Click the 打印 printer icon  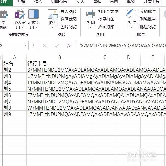tap(90, 14)
